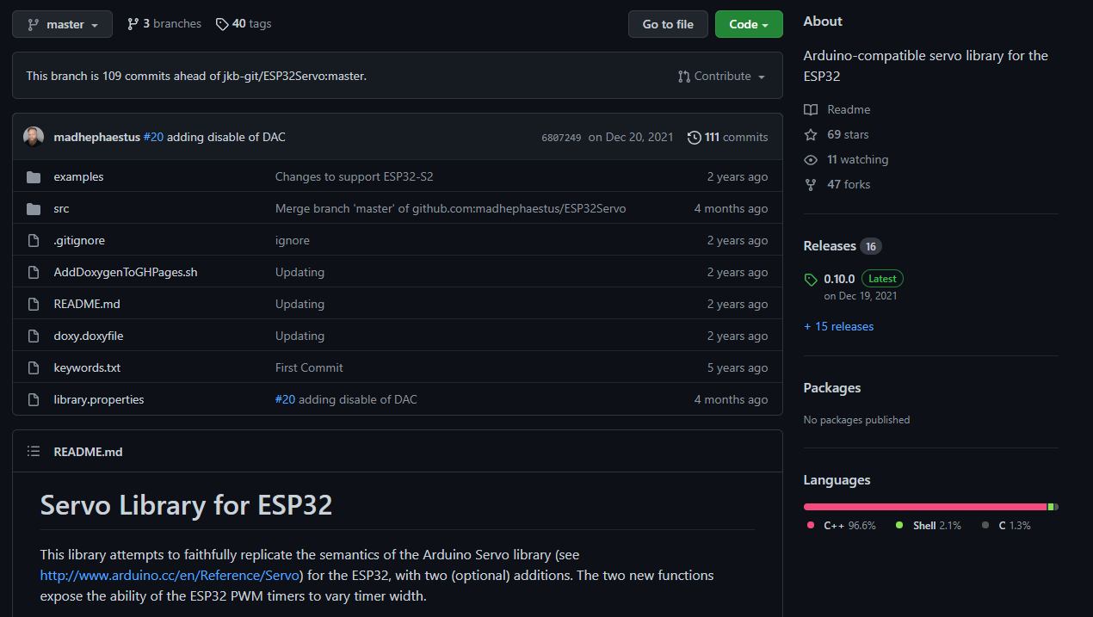Open the Contribute dropdown
Image resolution: width=1093 pixels, height=617 pixels.
coord(721,76)
